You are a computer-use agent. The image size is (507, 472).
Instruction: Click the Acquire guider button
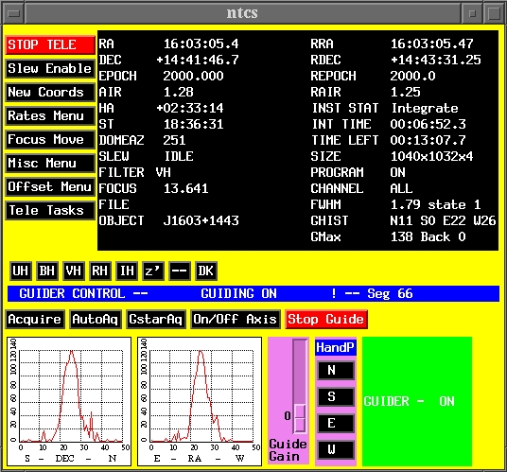pyautogui.click(x=35, y=320)
